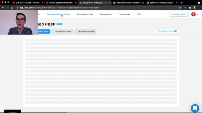Screen dimensions: 202x113
Task: Close the Увеличьте число просмотров tab
Action: tap(176, 3)
